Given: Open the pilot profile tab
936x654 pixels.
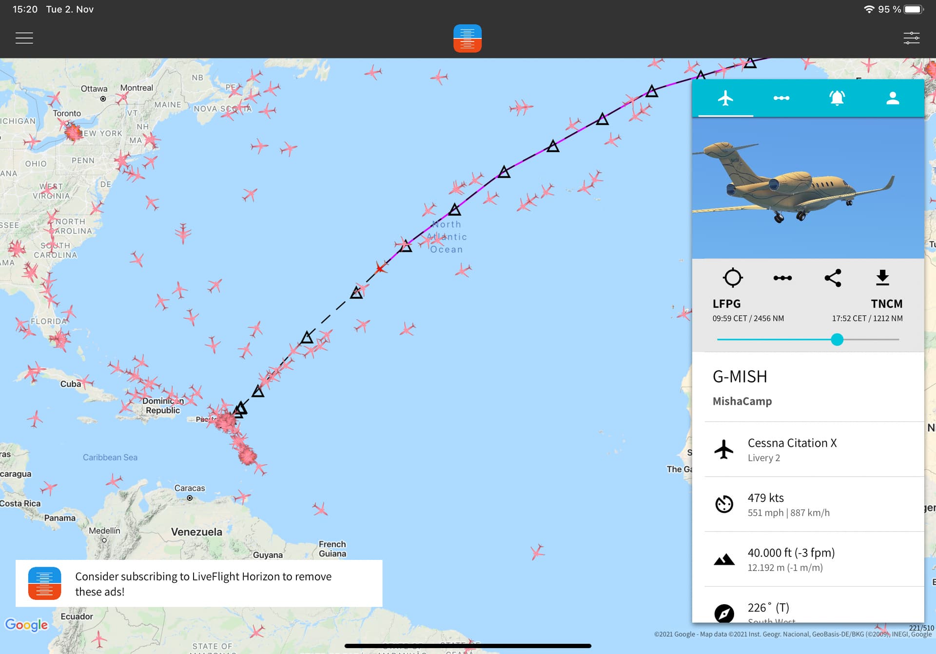Looking at the screenshot, I should 893,98.
